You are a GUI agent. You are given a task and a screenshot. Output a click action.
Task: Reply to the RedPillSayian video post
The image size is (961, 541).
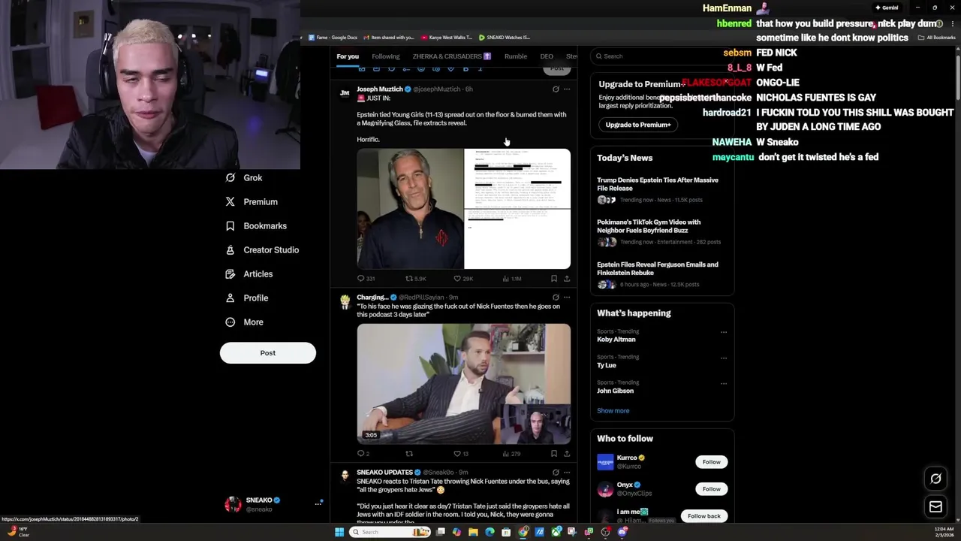point(363,454)
